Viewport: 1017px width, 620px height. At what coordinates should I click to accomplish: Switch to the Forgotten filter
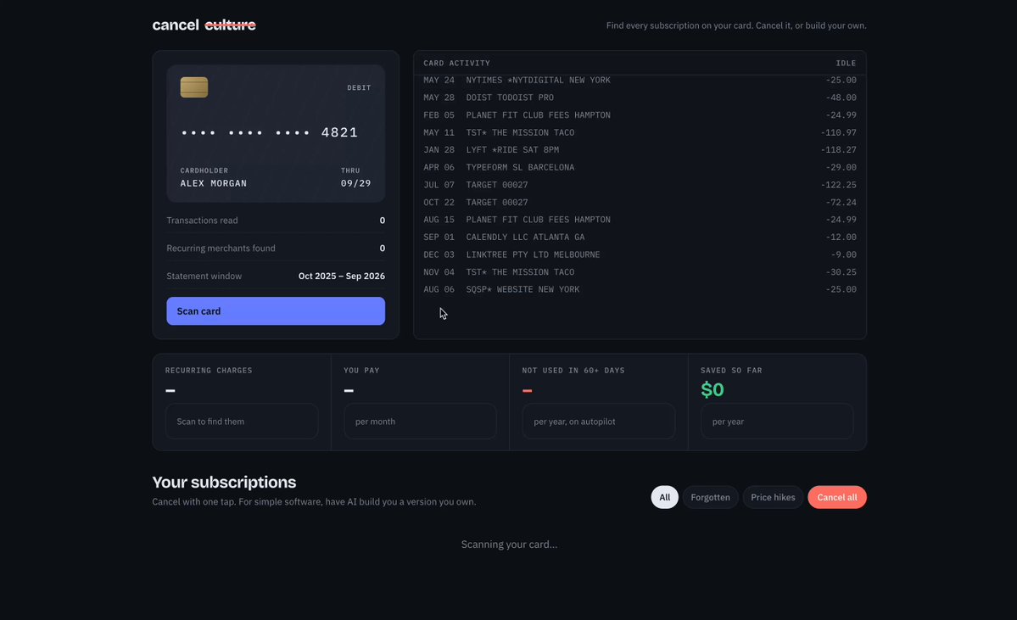pyautogui.click(x=710, y=497)
